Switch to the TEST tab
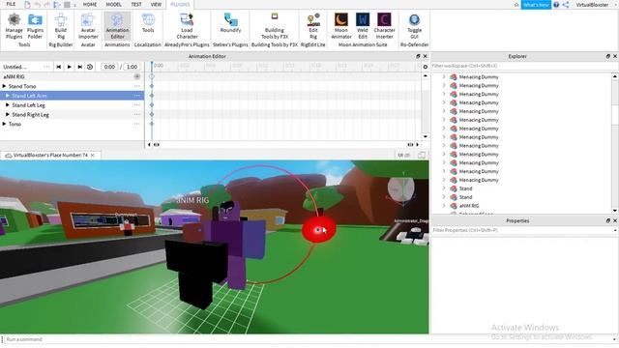 [x=136, y=4]
